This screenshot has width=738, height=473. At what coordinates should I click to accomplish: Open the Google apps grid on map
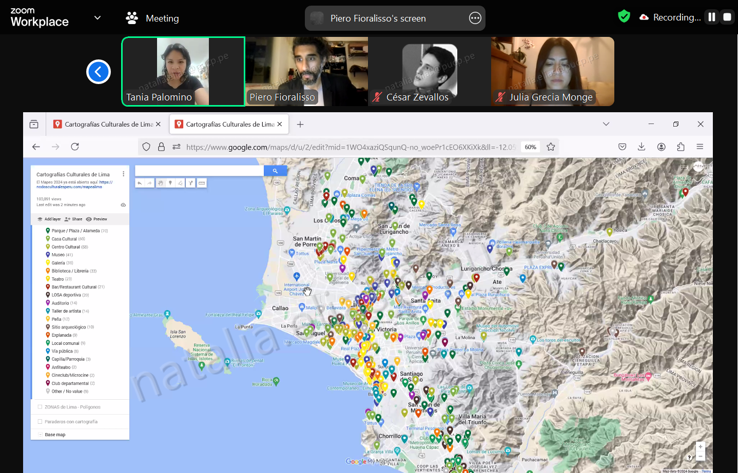click(684, 167)
